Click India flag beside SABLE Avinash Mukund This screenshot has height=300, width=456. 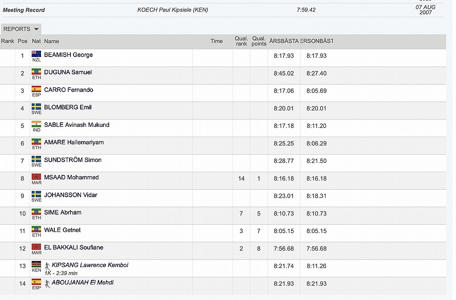pyautogui.click(x=37, y=124)
